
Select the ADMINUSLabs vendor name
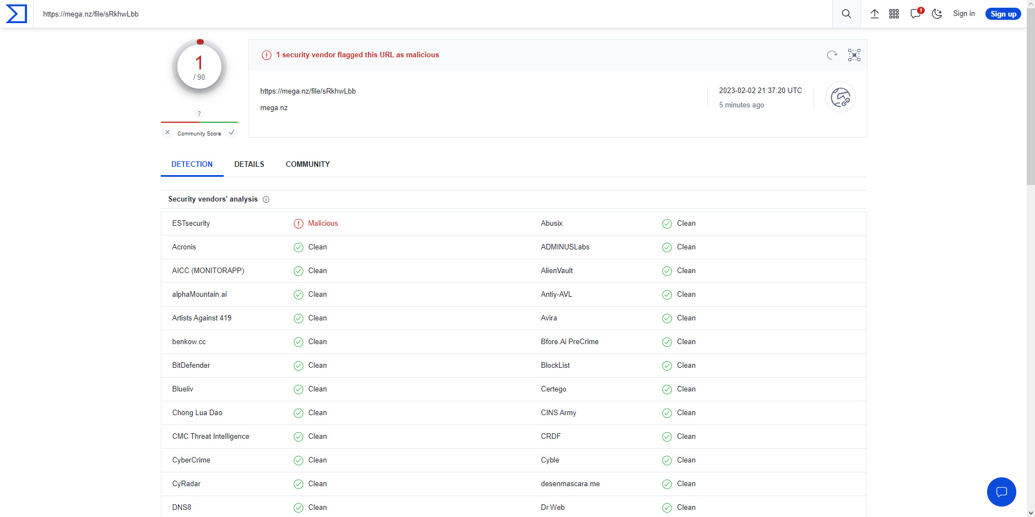[x=565, y=247]
